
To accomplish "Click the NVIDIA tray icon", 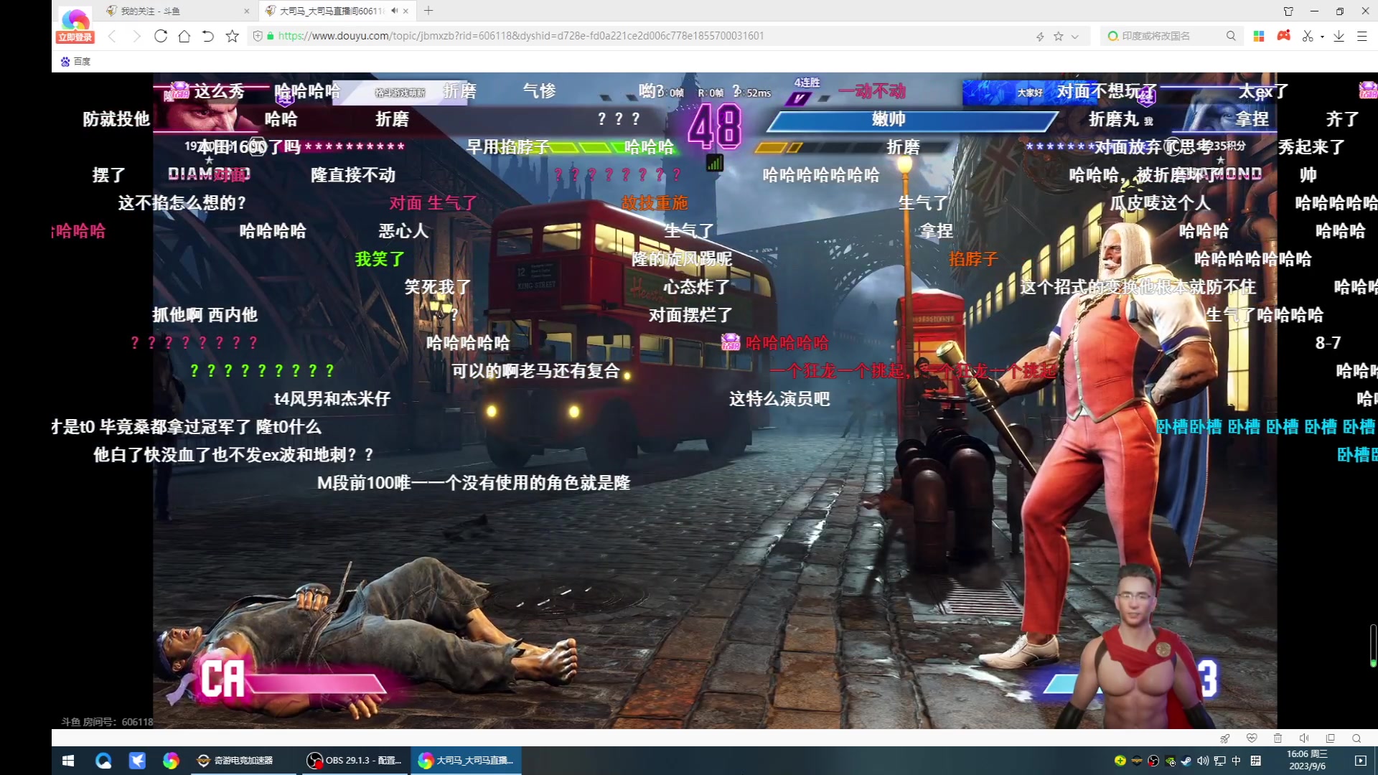I will tap(1171, 761).
